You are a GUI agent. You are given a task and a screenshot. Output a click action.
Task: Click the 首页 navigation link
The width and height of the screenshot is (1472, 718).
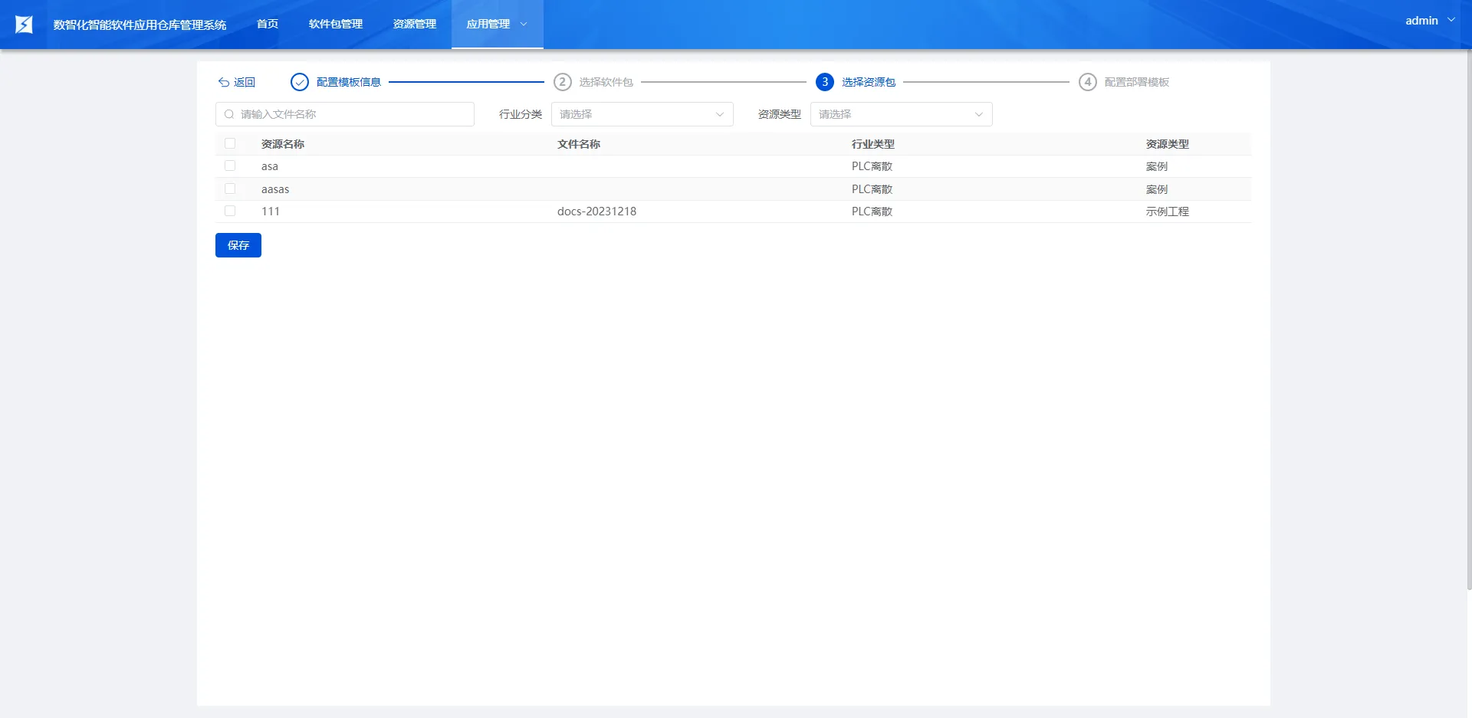[268, 25]
